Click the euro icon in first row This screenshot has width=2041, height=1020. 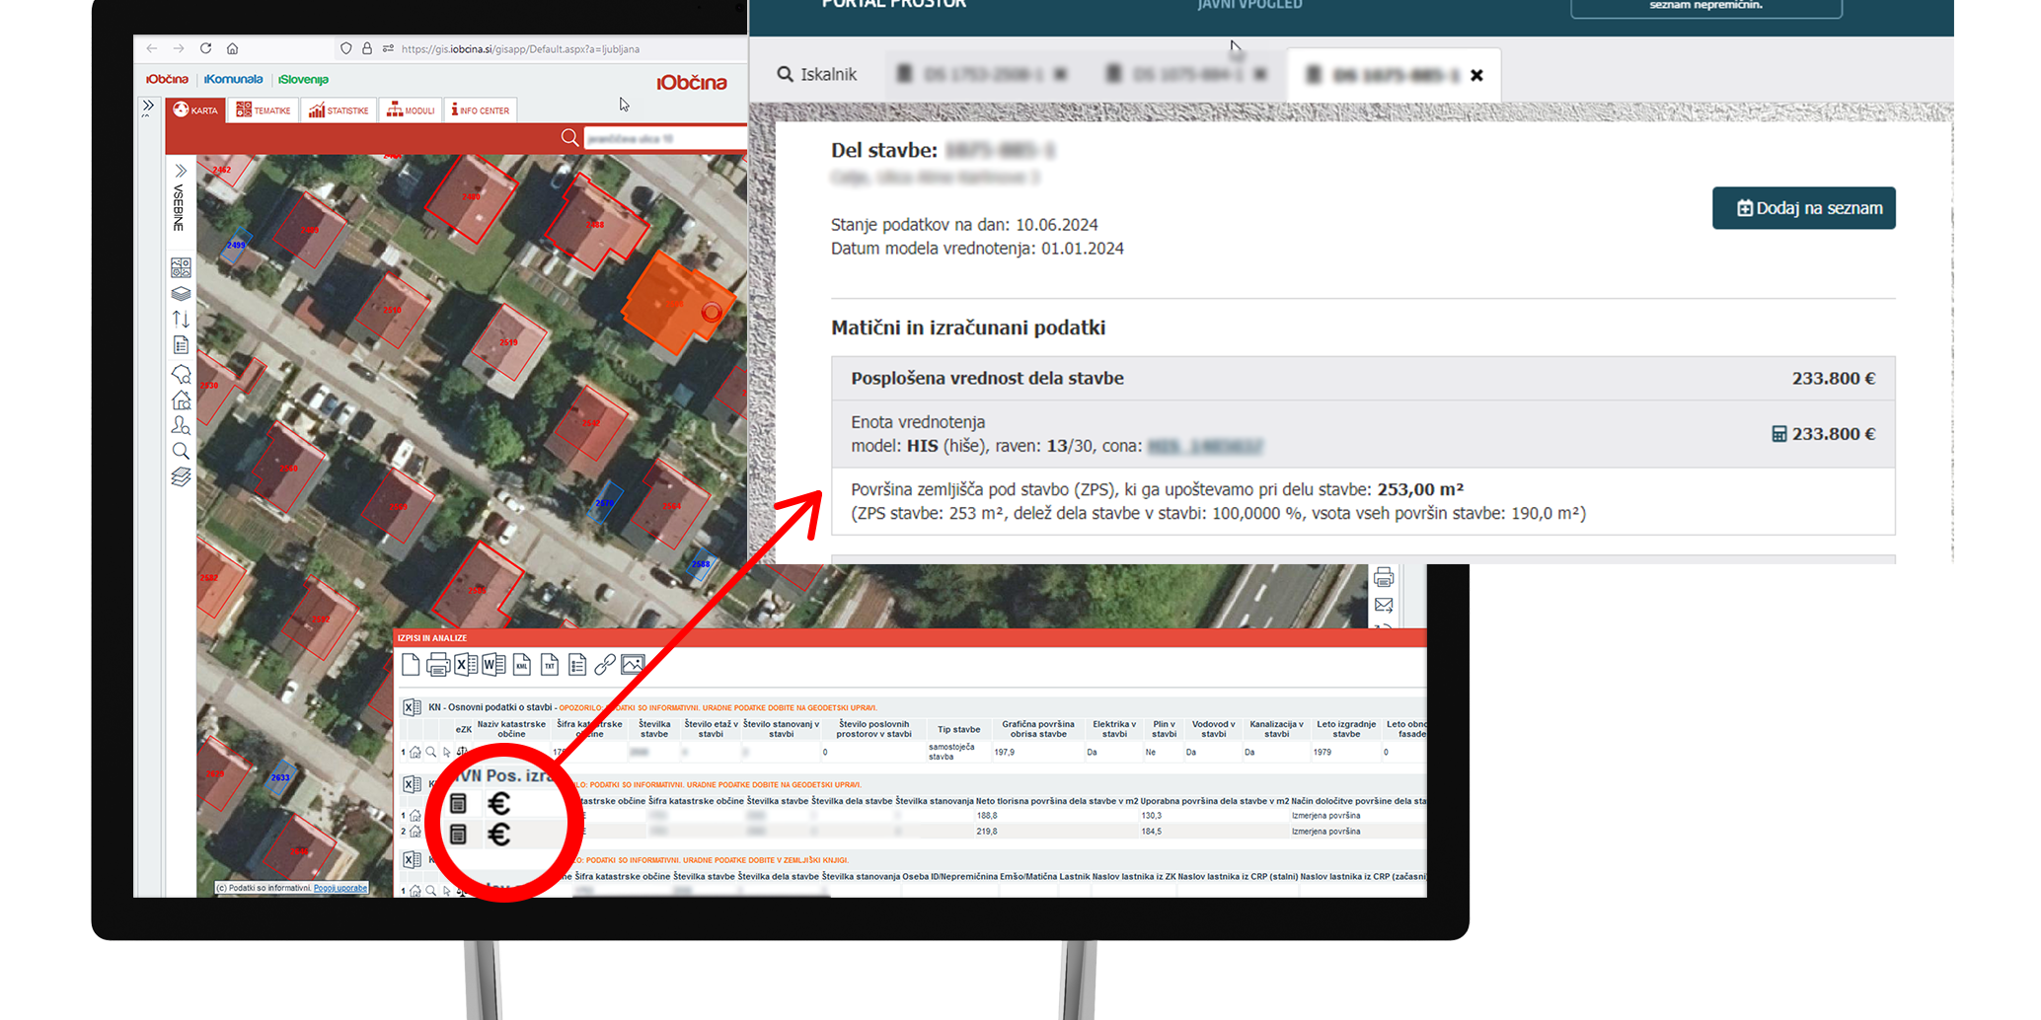[x=499, y=804]
